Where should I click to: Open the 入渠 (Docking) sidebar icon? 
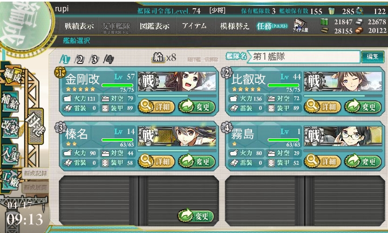[10, 154]
